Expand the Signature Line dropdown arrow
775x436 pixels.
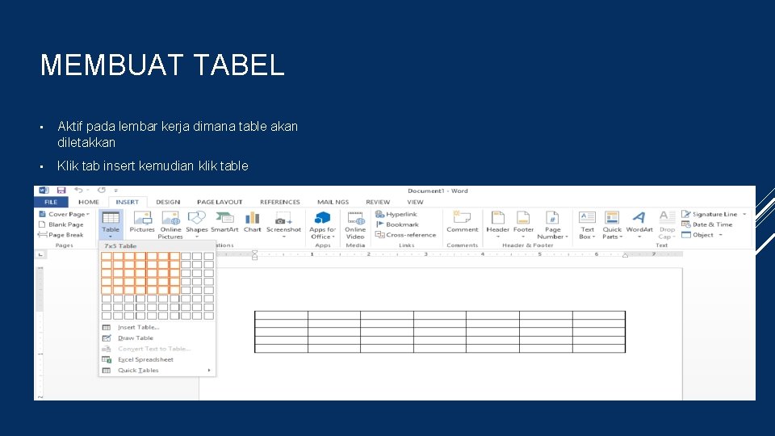tap(744, 214)
